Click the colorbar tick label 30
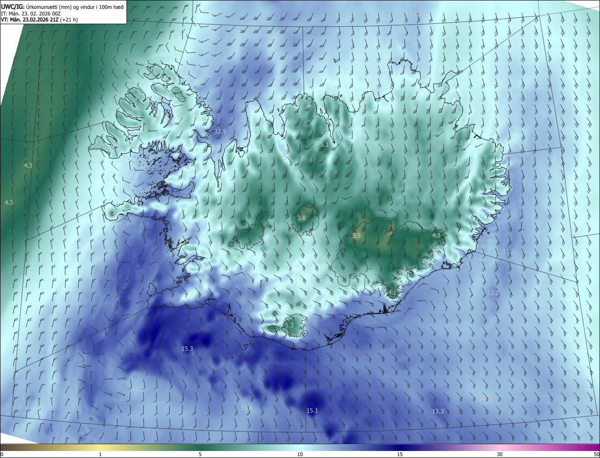Image resolution: width=600 pixels, height=458 pixels. click(x=500, y=454)
